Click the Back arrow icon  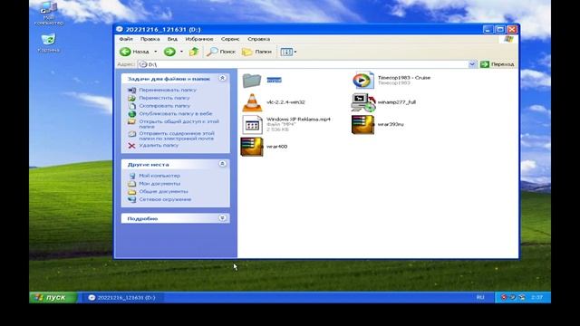pyautogui.click(x=125, y=52)
